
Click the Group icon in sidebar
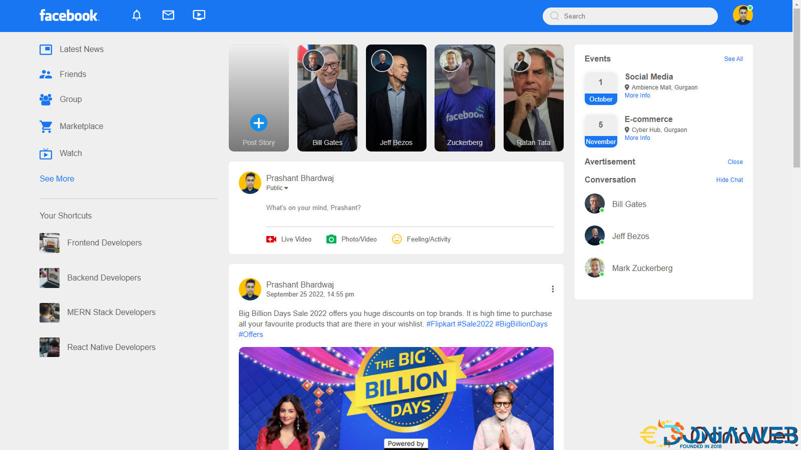(x=46, y=99)
